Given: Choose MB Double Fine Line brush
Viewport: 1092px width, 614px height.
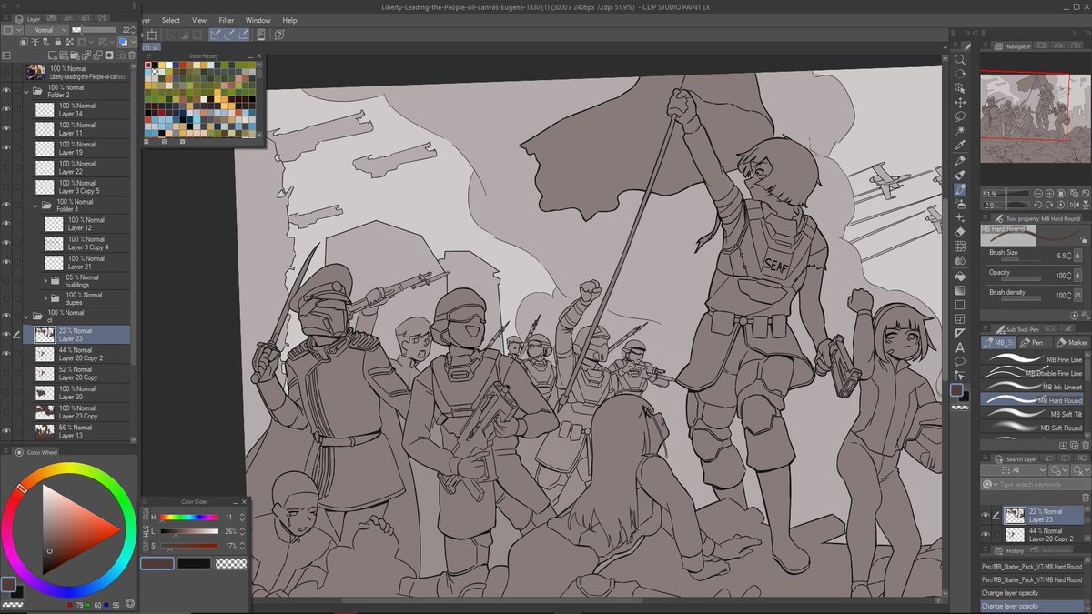Looking at the screenshot, I should point(1033,373).
